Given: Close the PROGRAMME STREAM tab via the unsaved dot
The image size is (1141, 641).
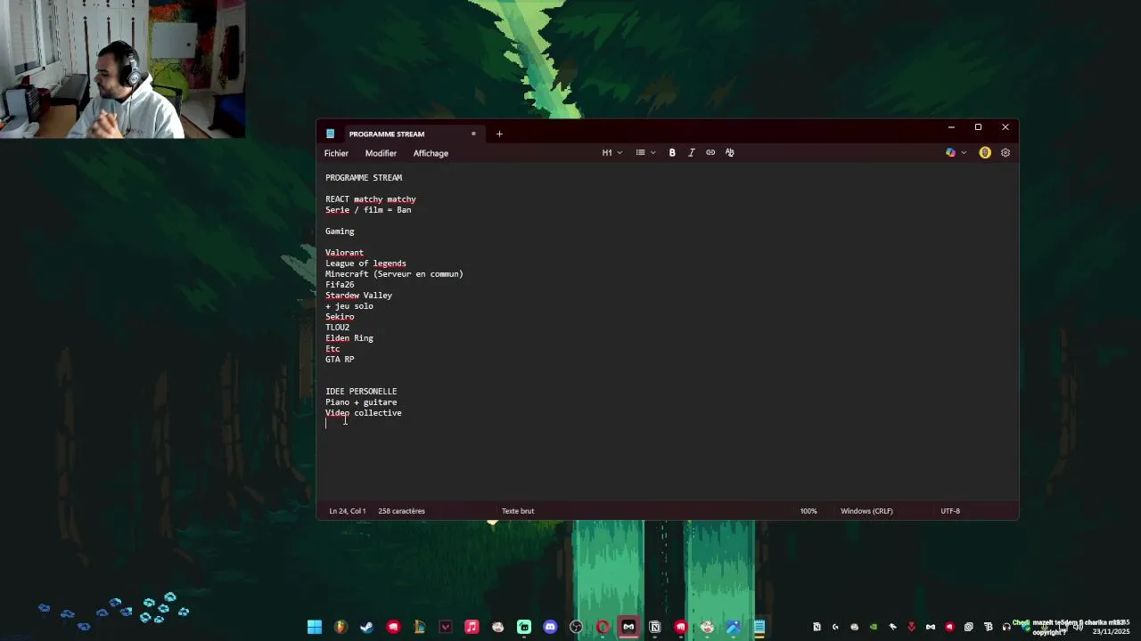Looking at the screenshot, I should (473, 134).
